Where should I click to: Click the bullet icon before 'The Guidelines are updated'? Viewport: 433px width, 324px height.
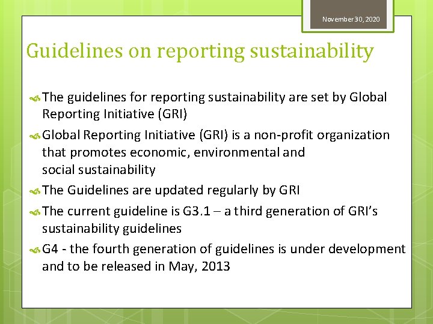pyautogui.click(x=35, y=191)
